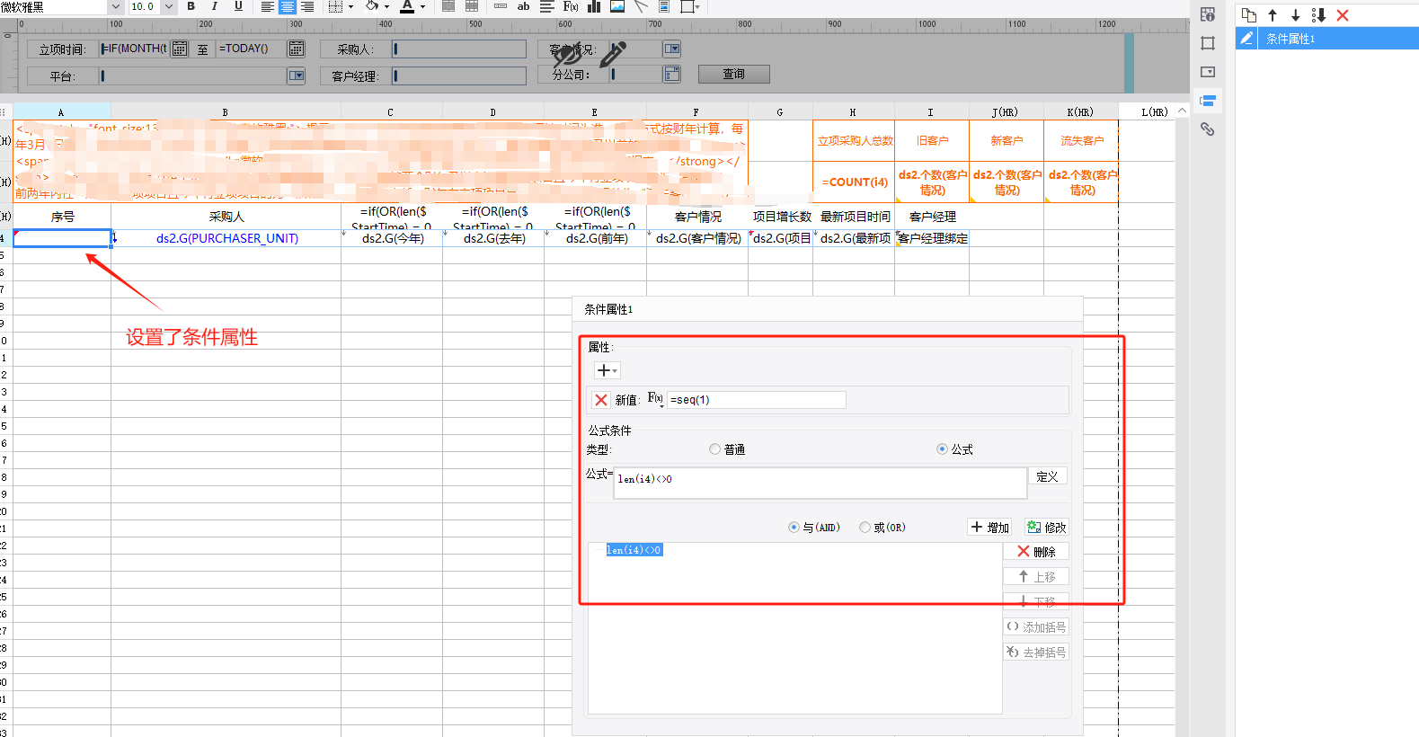Screen dimensions: 1419x737
Task: Open the font color swatch
Action: (x=407, y=6)
